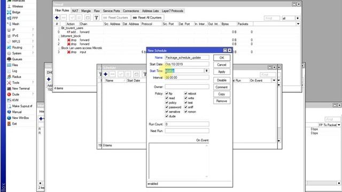Click OK in New Schedule dialog

click(222, 58)
